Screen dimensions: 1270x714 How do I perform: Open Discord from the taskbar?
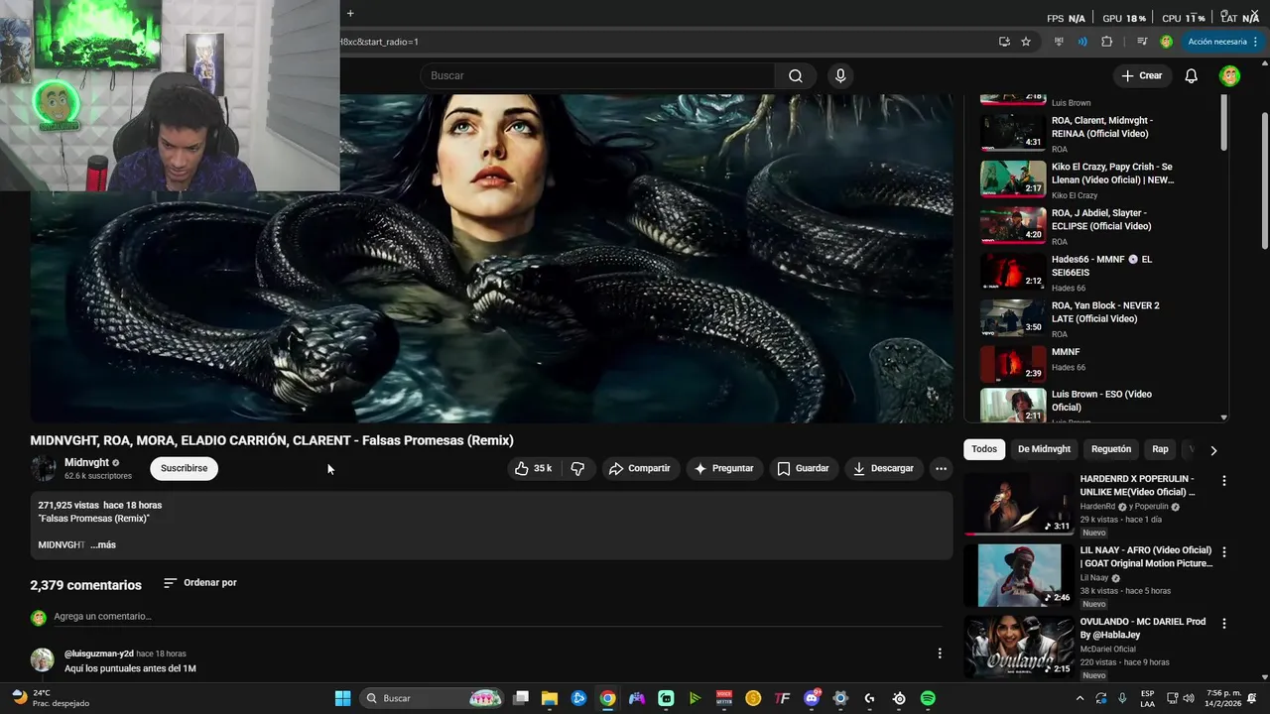click(x=812, y=698)
